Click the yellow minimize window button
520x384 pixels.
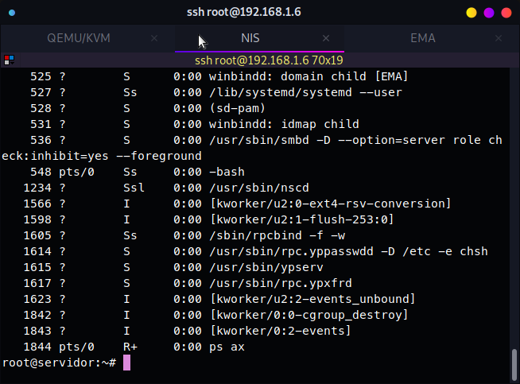(471, 13)
